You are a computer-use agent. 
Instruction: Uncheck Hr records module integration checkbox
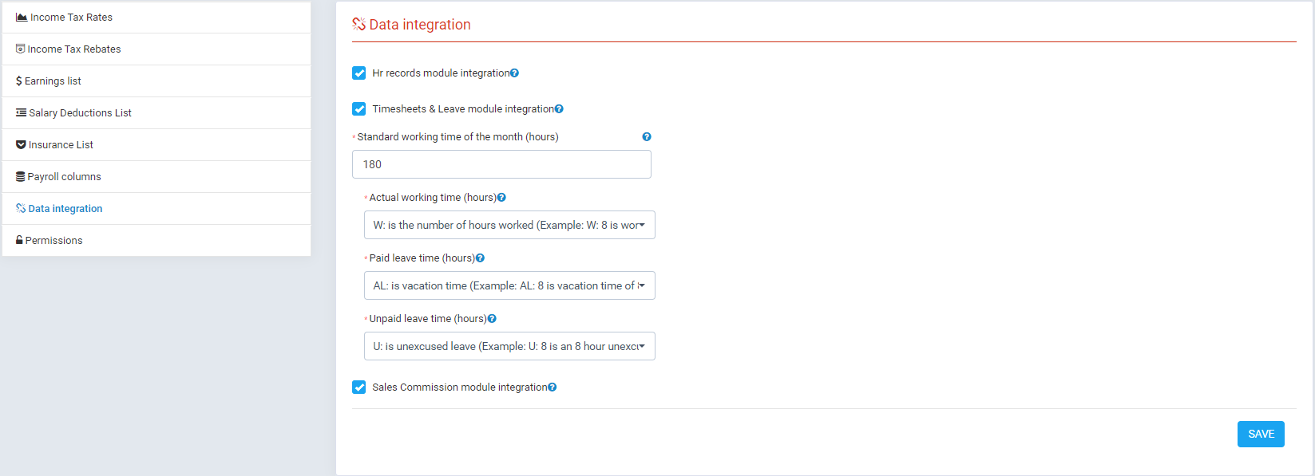point(359,73)
